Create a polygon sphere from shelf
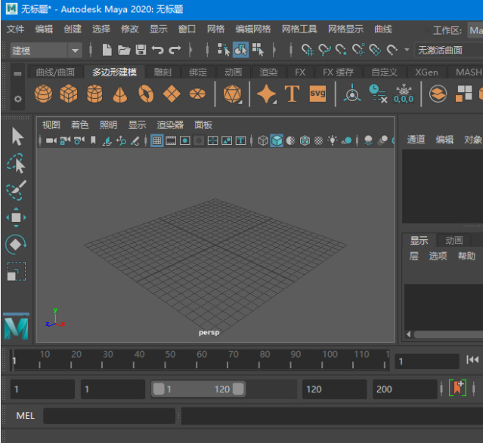The height and width of the screenshot is (443, 483). click(43, 94)
